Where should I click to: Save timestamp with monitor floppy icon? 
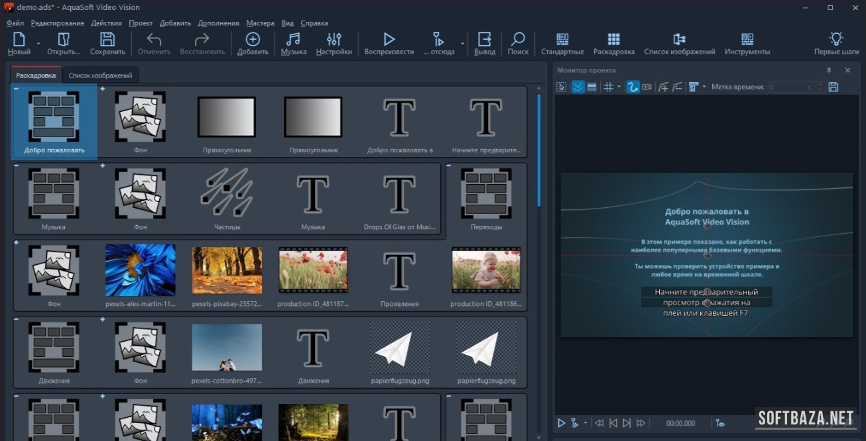pyautogui.click(x=834, y=87)
